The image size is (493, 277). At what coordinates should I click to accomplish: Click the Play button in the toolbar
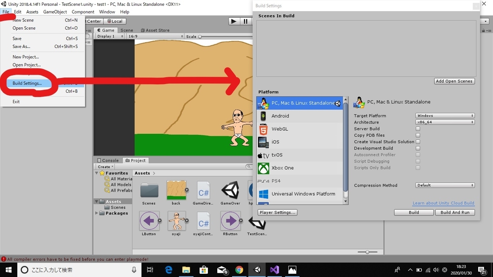[x=234, y=21]
